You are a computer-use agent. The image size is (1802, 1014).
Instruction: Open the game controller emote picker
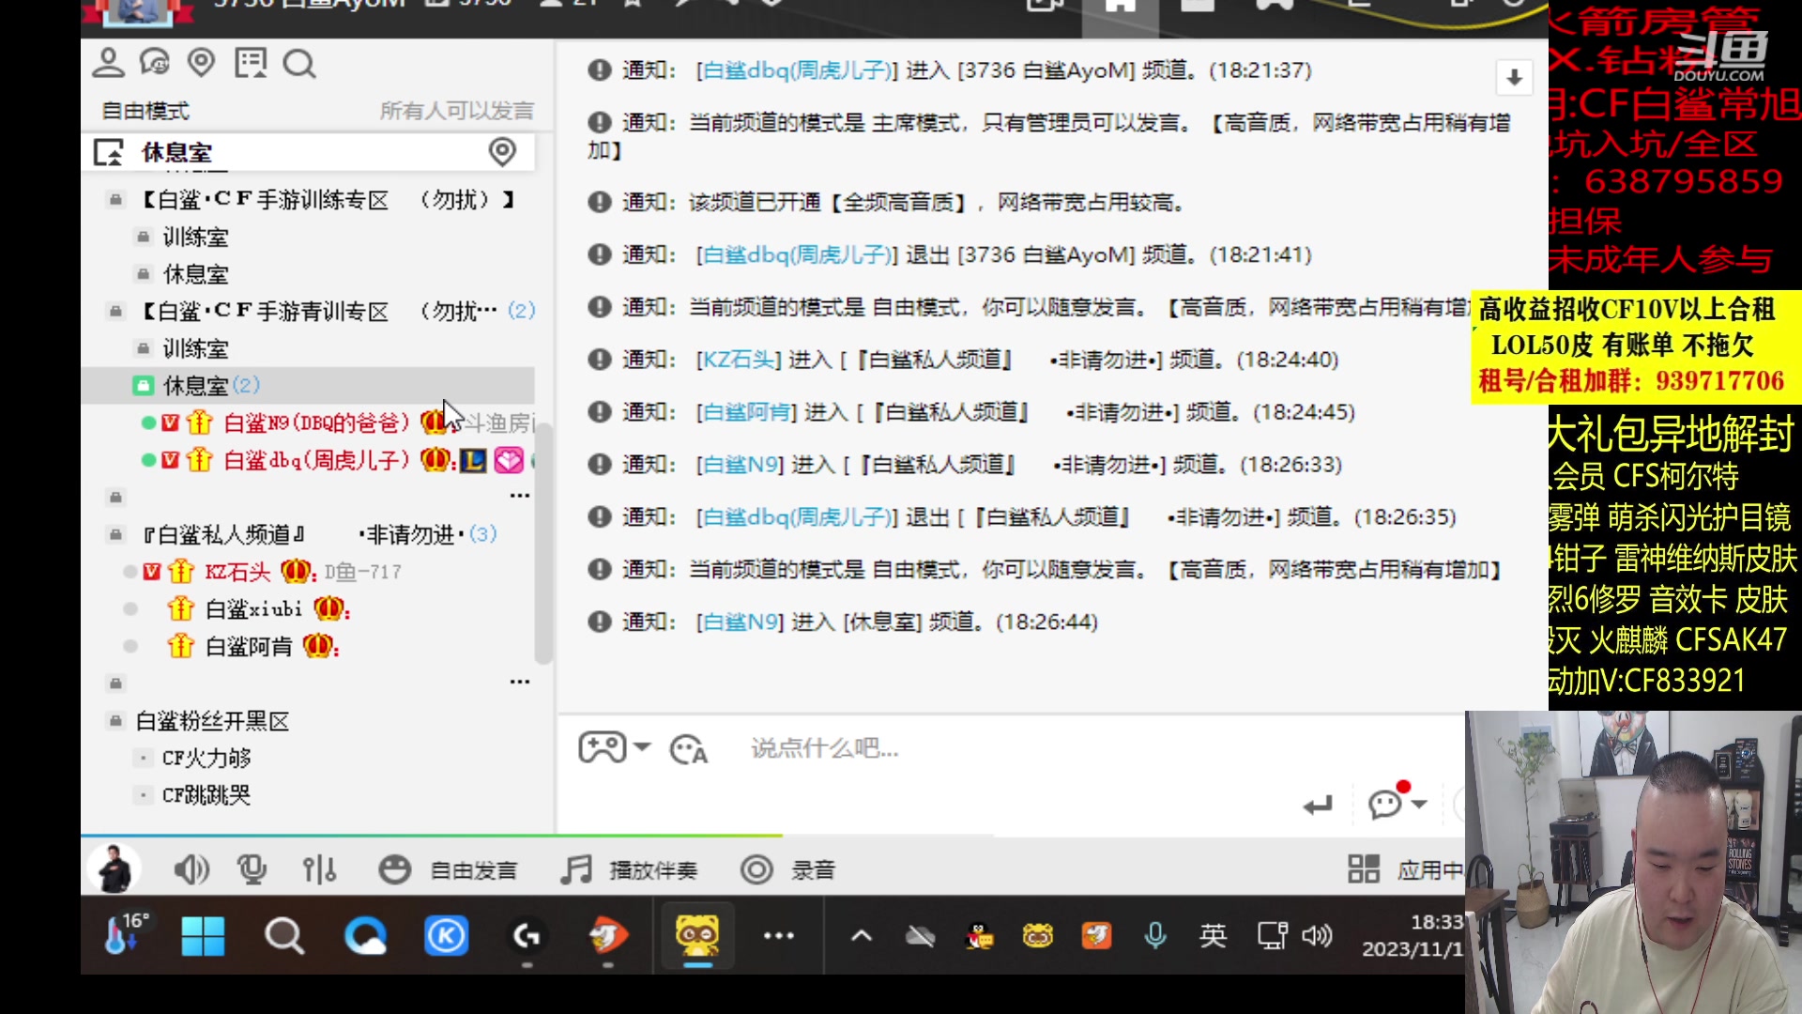602,746
